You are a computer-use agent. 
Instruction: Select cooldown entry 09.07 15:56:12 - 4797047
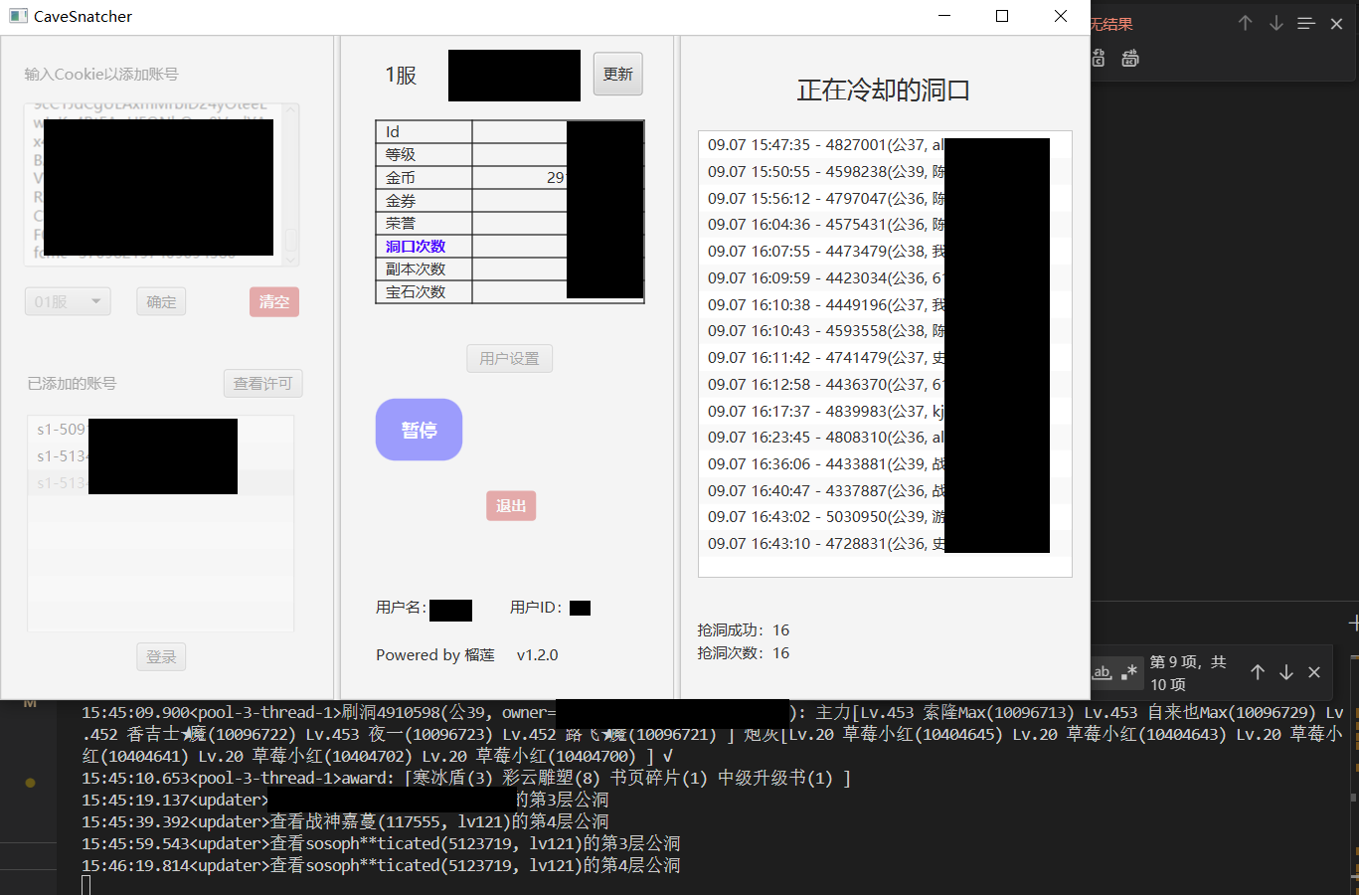(885, 198)
